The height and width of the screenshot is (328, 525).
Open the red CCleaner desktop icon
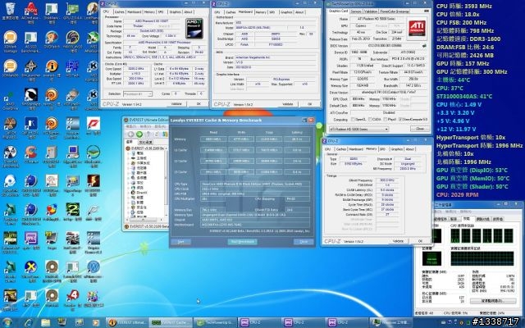click(31, 155)
